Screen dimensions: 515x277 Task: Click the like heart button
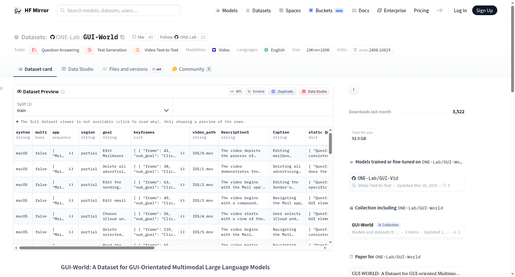tap(138, 37)
